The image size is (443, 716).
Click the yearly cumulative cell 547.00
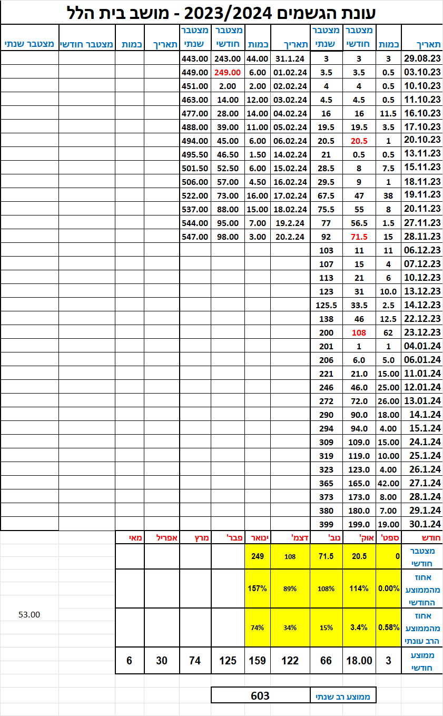[x=195, y=237]
